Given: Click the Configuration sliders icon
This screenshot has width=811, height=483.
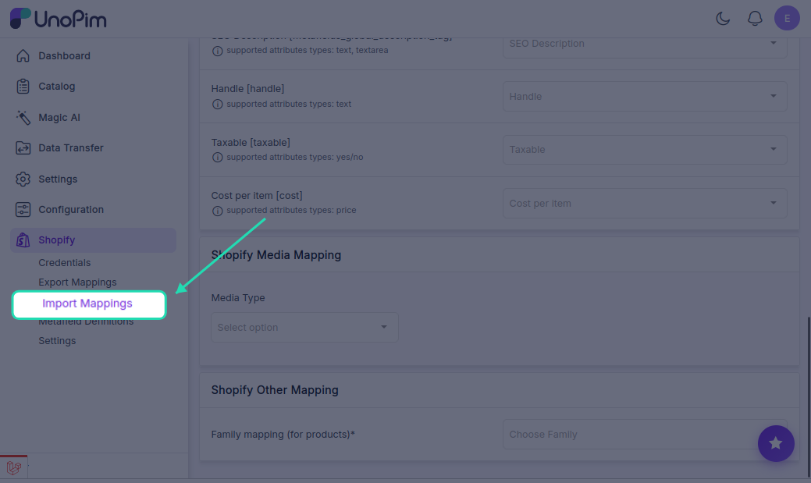Looking at the screenshot, I should click(23, 209).
